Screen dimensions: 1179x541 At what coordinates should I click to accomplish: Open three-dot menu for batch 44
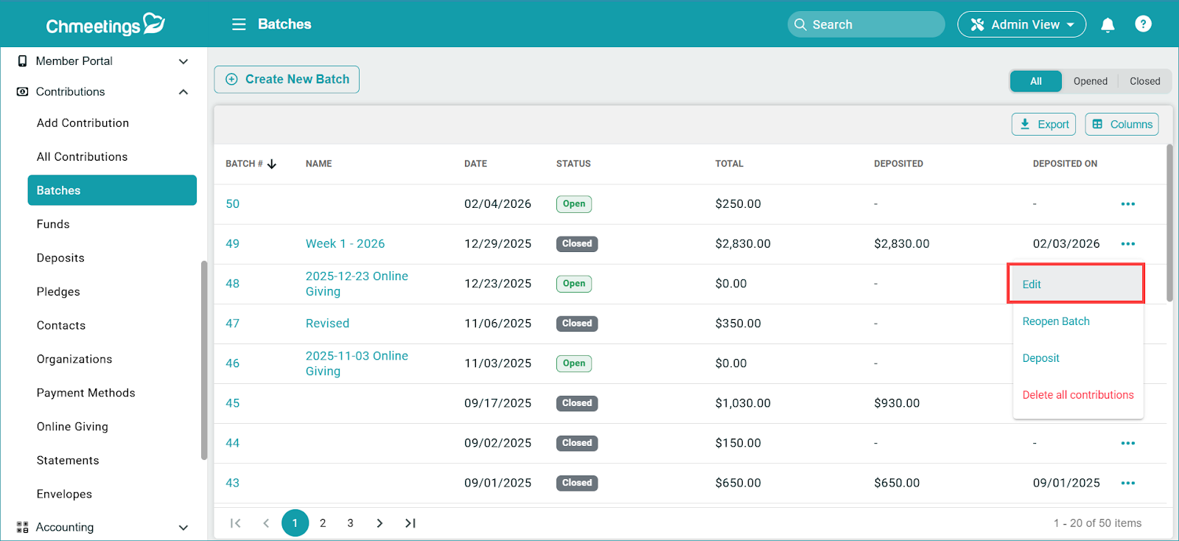coord(1127,444)
